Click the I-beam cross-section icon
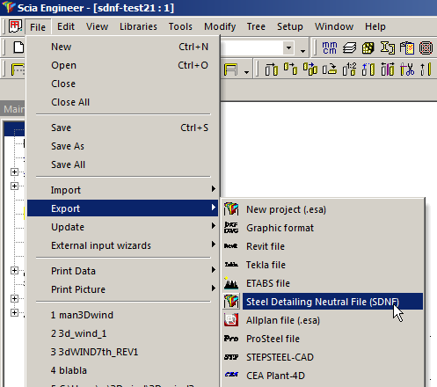This screenshot has height=387, width=437. tap(388, 47)
